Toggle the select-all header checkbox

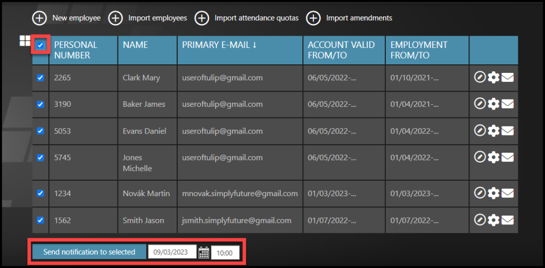pos(40,45)
